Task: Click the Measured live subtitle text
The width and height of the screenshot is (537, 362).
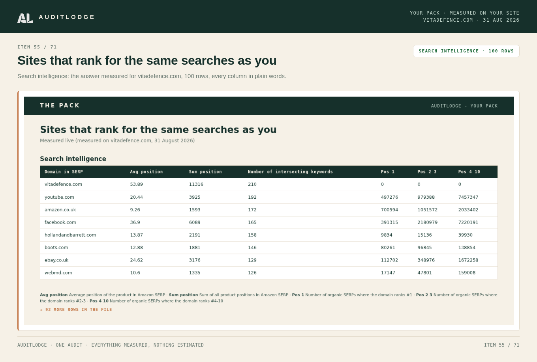Action: click(117, 141)
